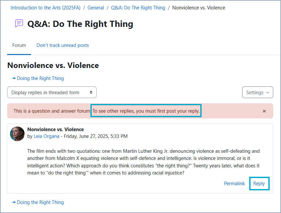
Task: Select 'Don't track unread posts'
Action: [x=63, y=45]
